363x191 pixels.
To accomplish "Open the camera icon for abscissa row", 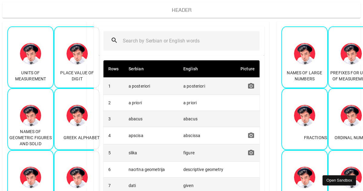I will pos(251,136).
